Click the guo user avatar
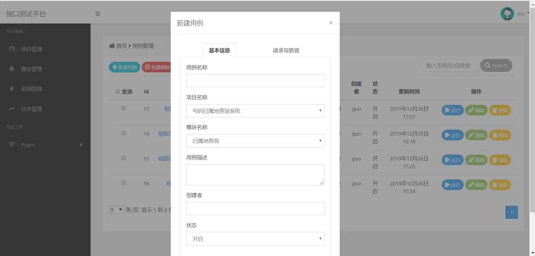The height and width of the screenshot is (256, 535). pyautogui.click(x=507, y=14)
